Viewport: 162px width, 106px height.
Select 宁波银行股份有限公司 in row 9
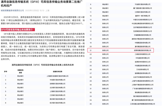pyautogui.click(x=143, y=4)
